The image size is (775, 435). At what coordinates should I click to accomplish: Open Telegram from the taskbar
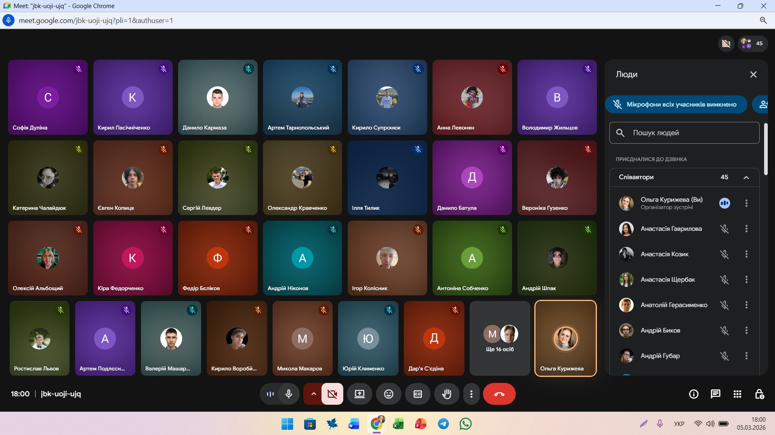click(443, 424)
